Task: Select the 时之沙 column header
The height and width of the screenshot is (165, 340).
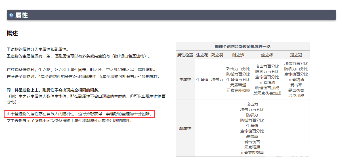Action: tap(238, 55)
